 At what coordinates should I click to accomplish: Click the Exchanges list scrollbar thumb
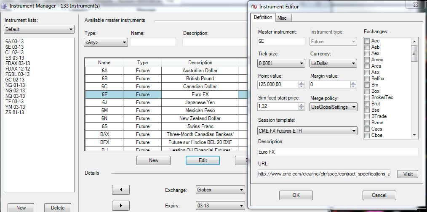(x=414, y=53)
